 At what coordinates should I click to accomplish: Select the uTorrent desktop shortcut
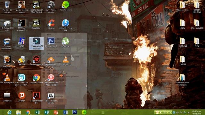[66, 42]
